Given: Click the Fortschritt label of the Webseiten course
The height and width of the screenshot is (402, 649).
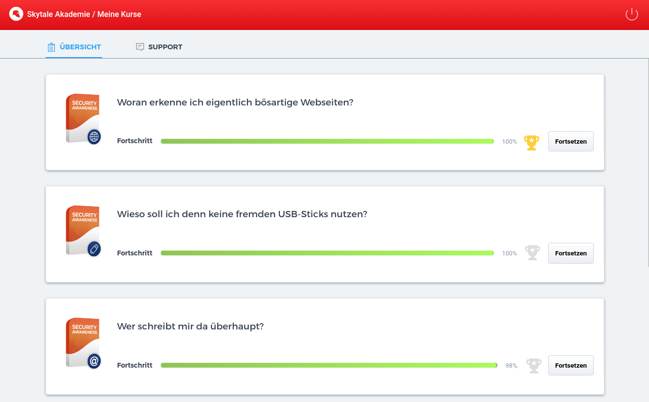Looking at the screenshot, I should point(135,141).
